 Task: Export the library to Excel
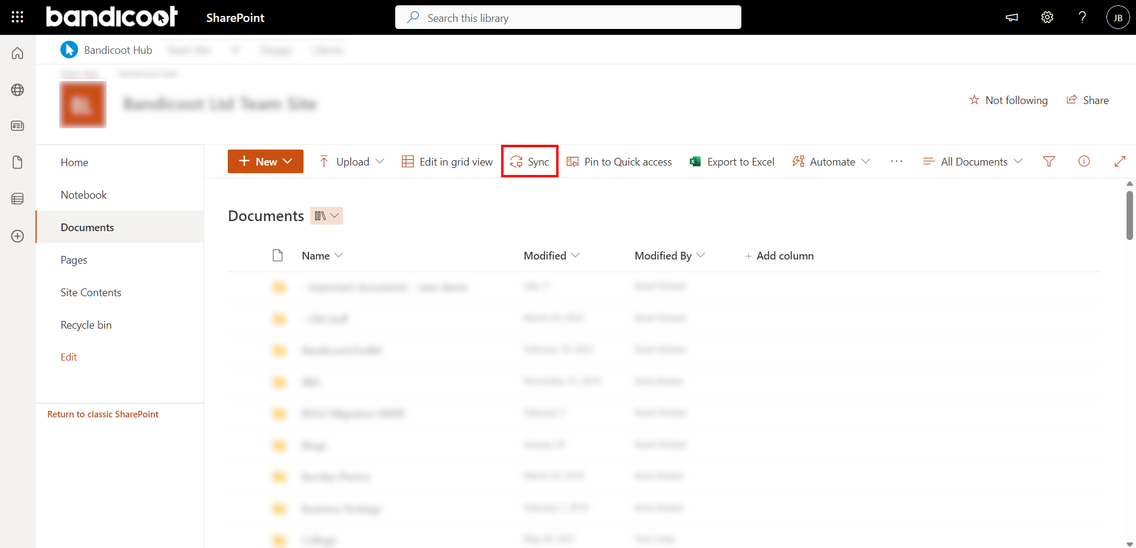732,161
